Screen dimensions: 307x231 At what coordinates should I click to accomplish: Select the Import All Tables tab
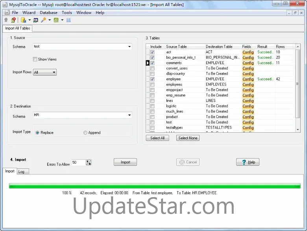click(x=17, y=28)
